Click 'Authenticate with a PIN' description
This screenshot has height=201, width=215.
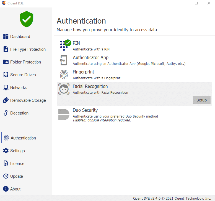(91, 49)
